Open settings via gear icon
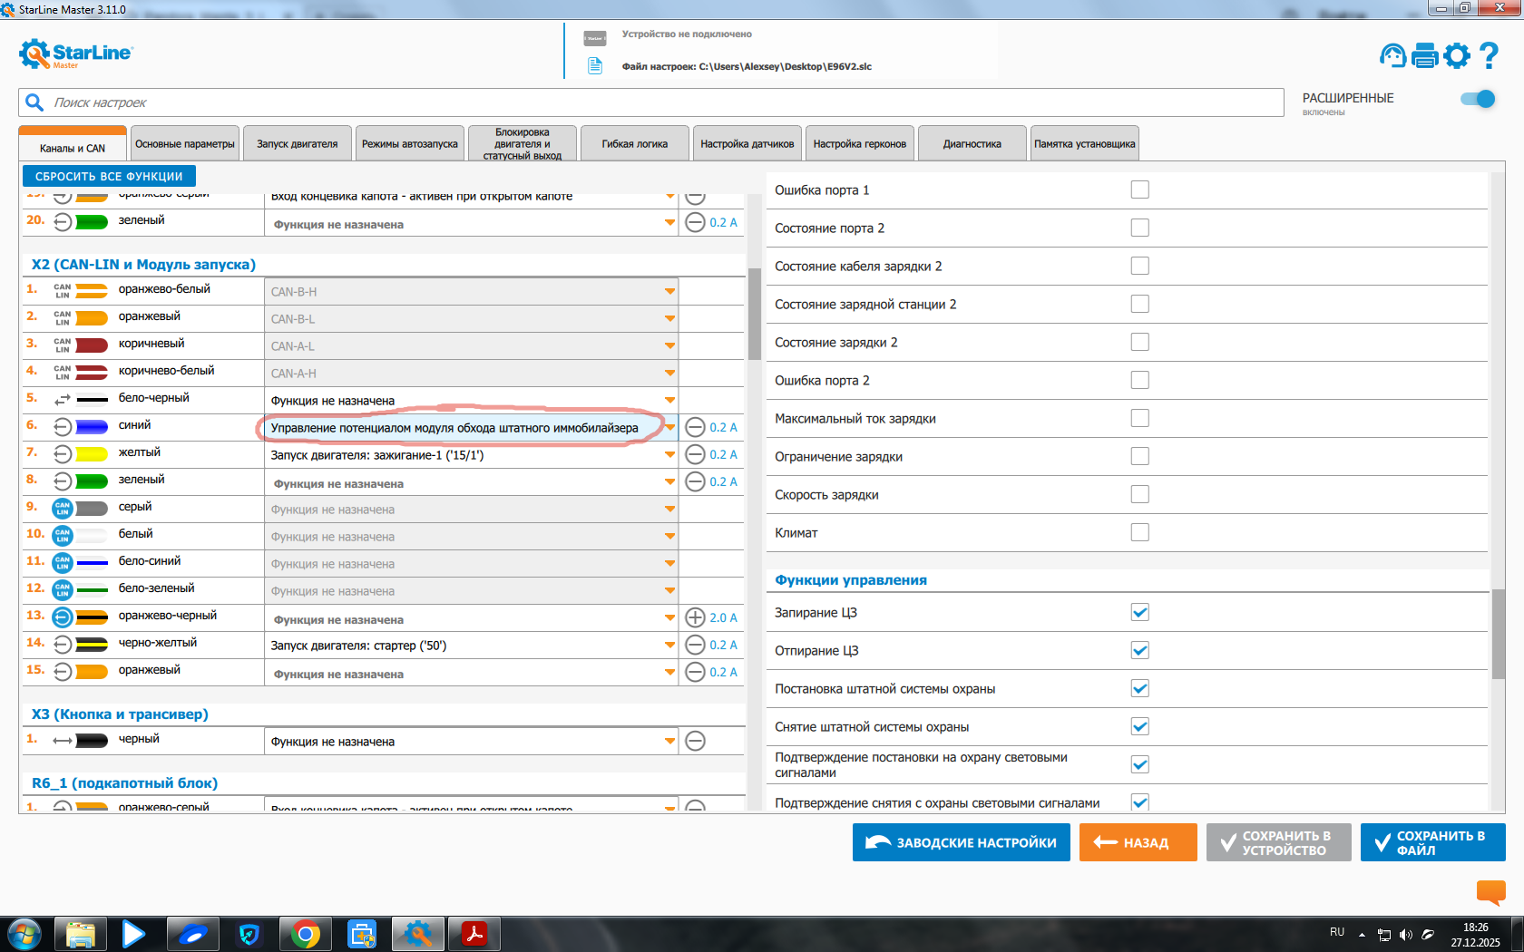The width and height of the screenshot is (1524, 952). 1457,56
